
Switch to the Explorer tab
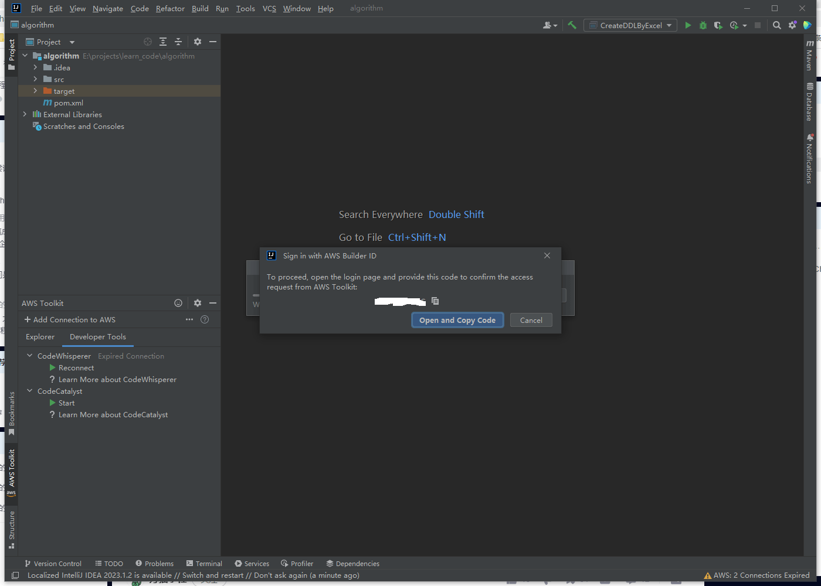pyautogui.click(x=40, y=337)
